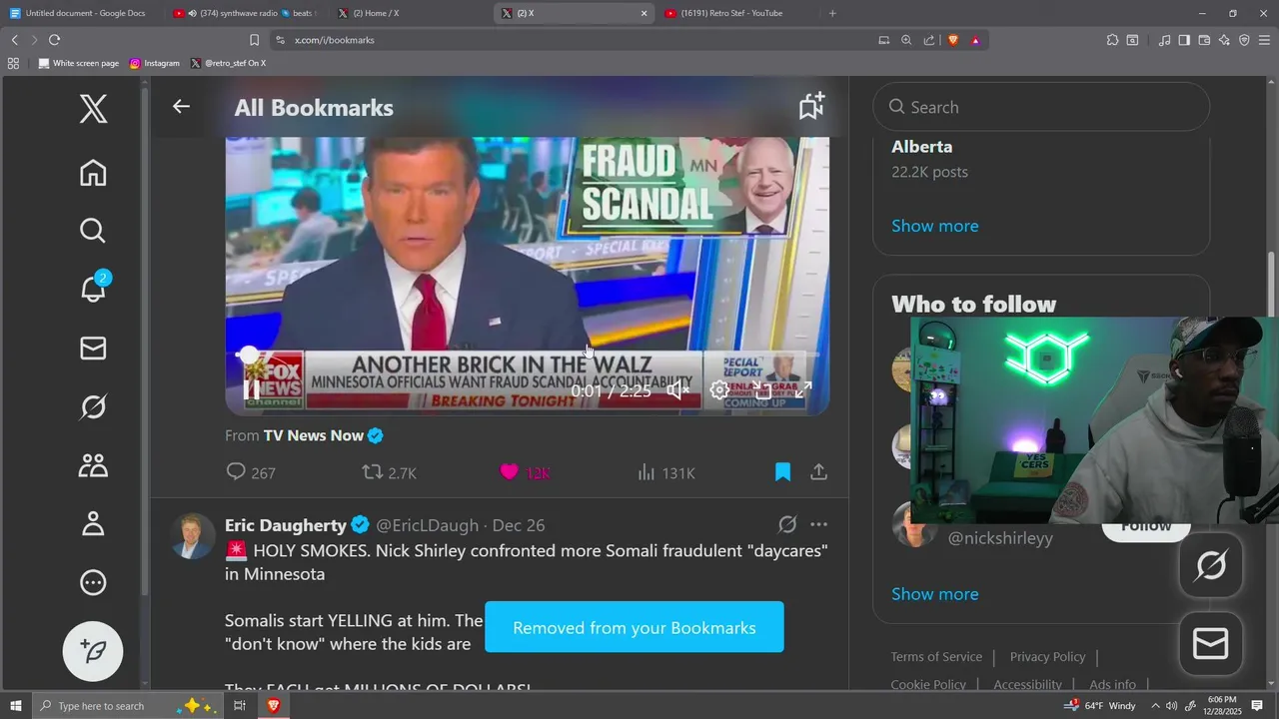Open browser Extensions puzzle icon
Image resolution: width=1279 pixels, height=719 pixels.
(1112, 40)
